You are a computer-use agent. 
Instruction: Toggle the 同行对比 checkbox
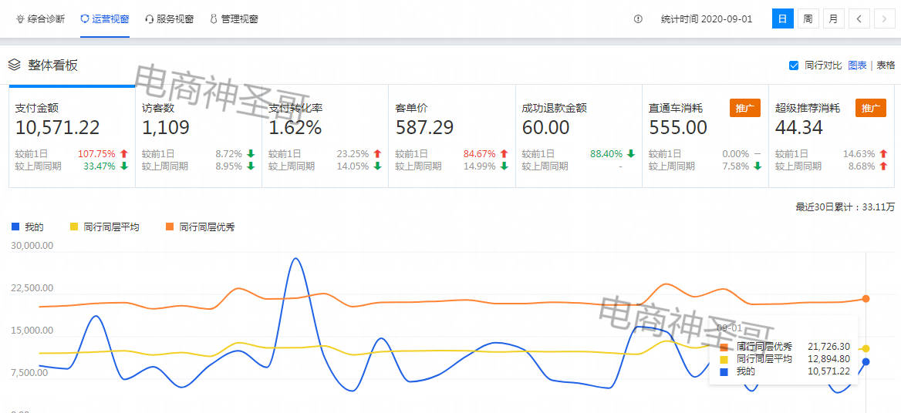click(x=794, y=65)
